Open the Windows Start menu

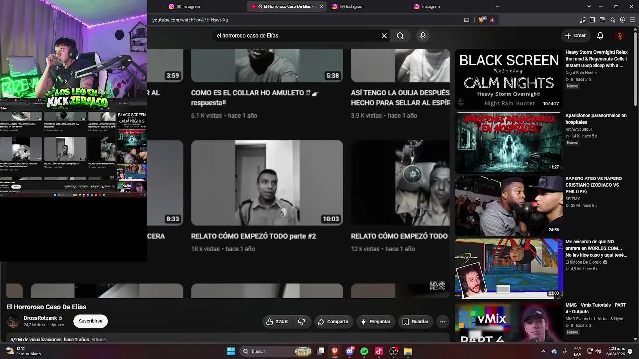(231, 351)
